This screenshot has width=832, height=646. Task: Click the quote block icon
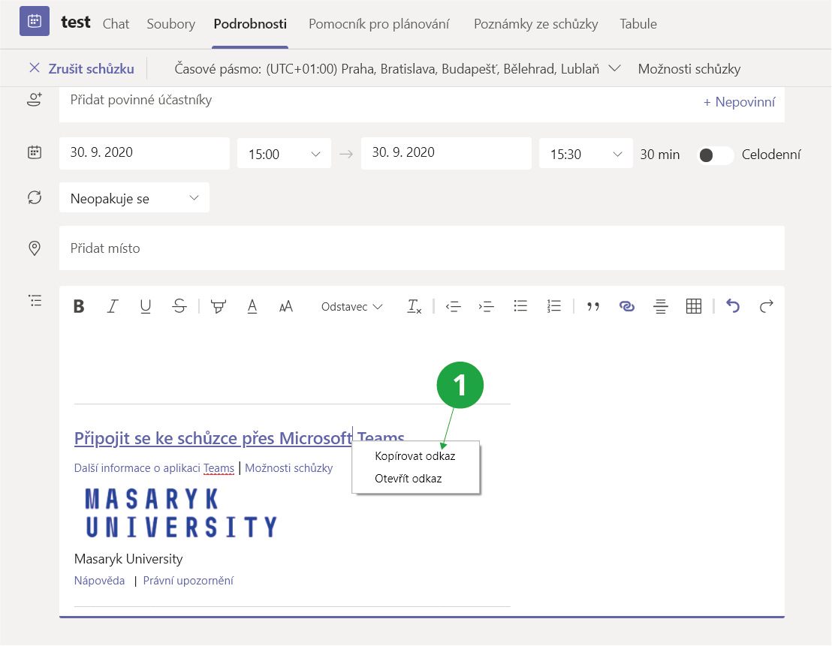593,306
